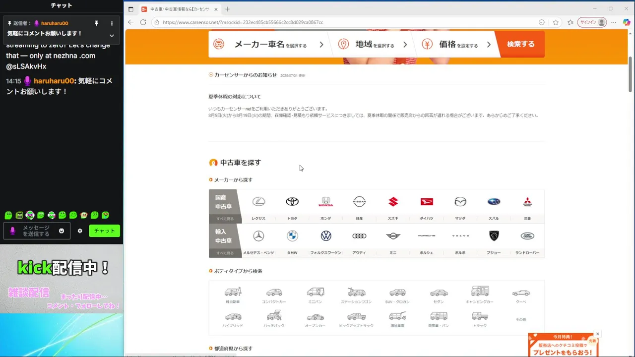
Task: Choose the ピックアップトラック body type icon
Action: tap(356, 316)
